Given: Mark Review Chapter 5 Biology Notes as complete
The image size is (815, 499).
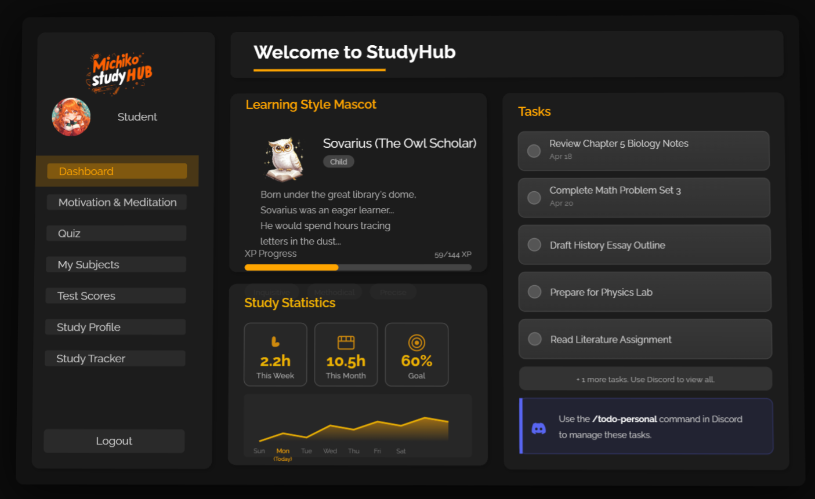Looking at the screenshot, I should click(x=534, y=151).
